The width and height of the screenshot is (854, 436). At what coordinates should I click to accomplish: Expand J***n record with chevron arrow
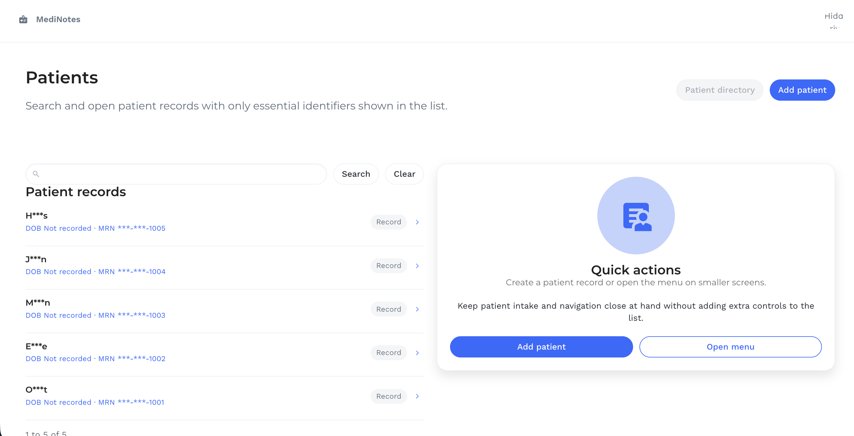417,266
